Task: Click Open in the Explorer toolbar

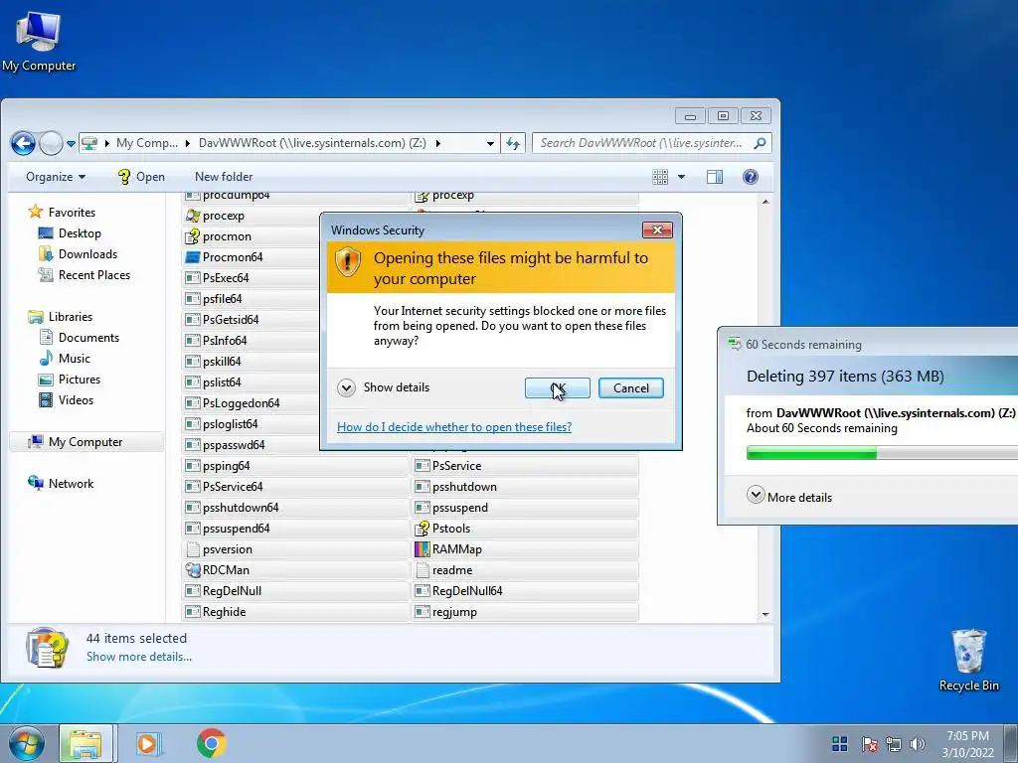Action: [141, 177]
